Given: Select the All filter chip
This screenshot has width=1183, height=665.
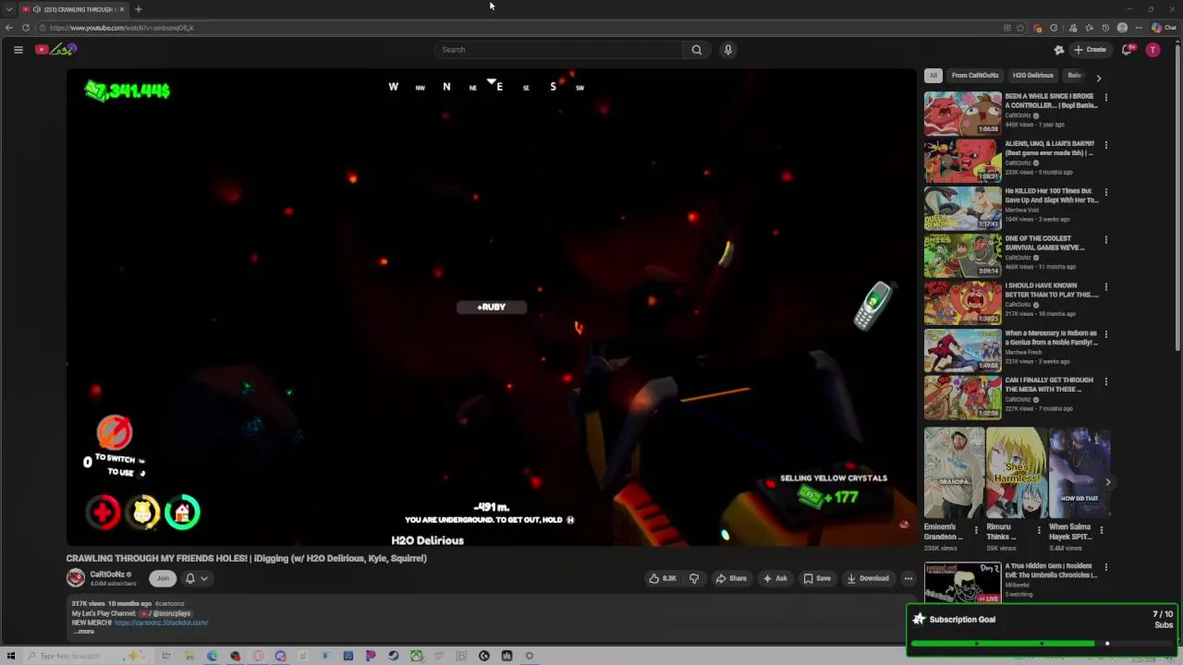Looking at the screenshot, I should pos(933,76).
